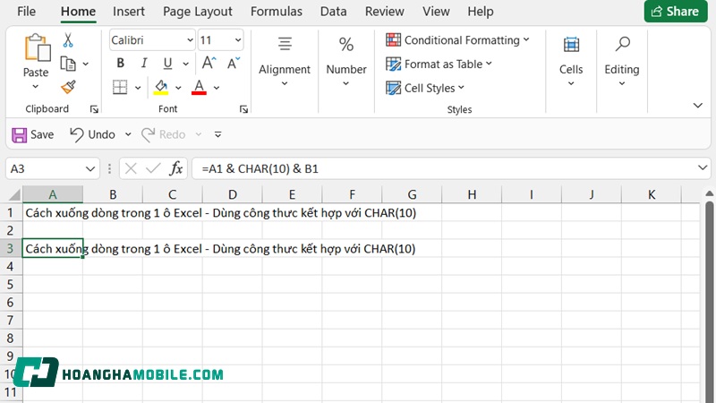Image resolution: width=716 pixels, height=403 pixels.
Task: Open the Cells group
Action: pos(571,62)
